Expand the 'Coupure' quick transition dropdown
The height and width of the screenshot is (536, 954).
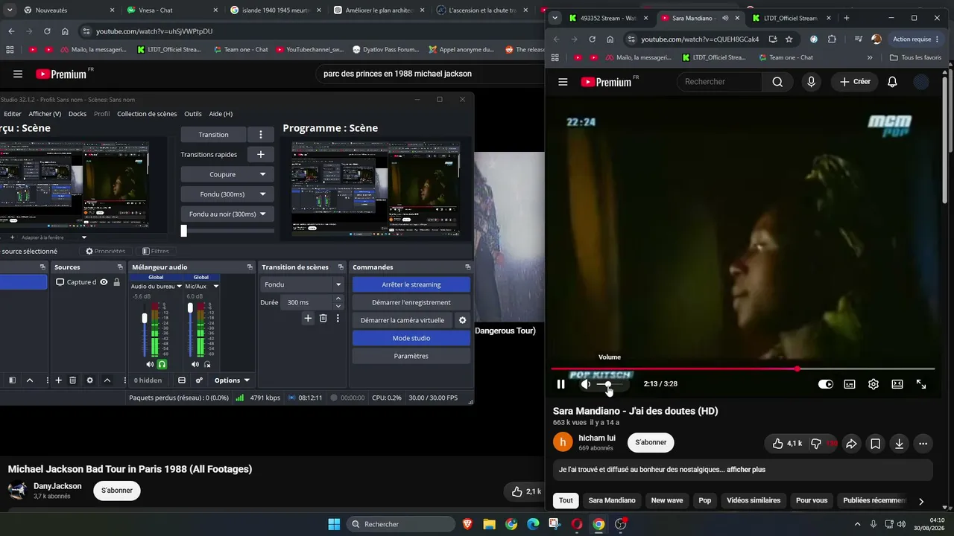coord(262,174)
